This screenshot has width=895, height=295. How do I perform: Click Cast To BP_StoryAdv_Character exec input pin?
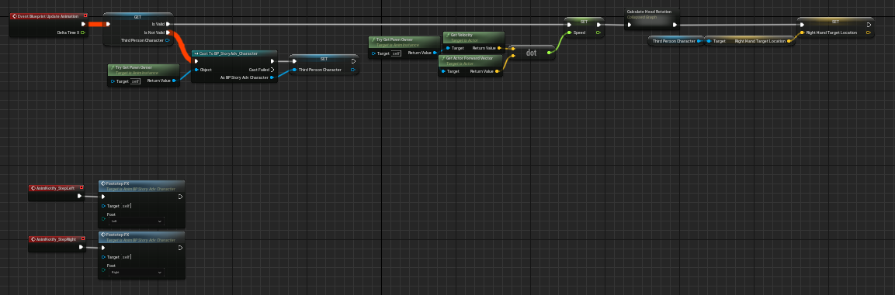click(196, 61)
